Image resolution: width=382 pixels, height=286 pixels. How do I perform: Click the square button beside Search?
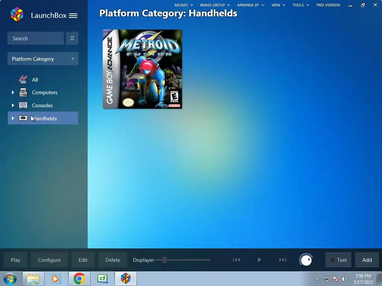72,38
